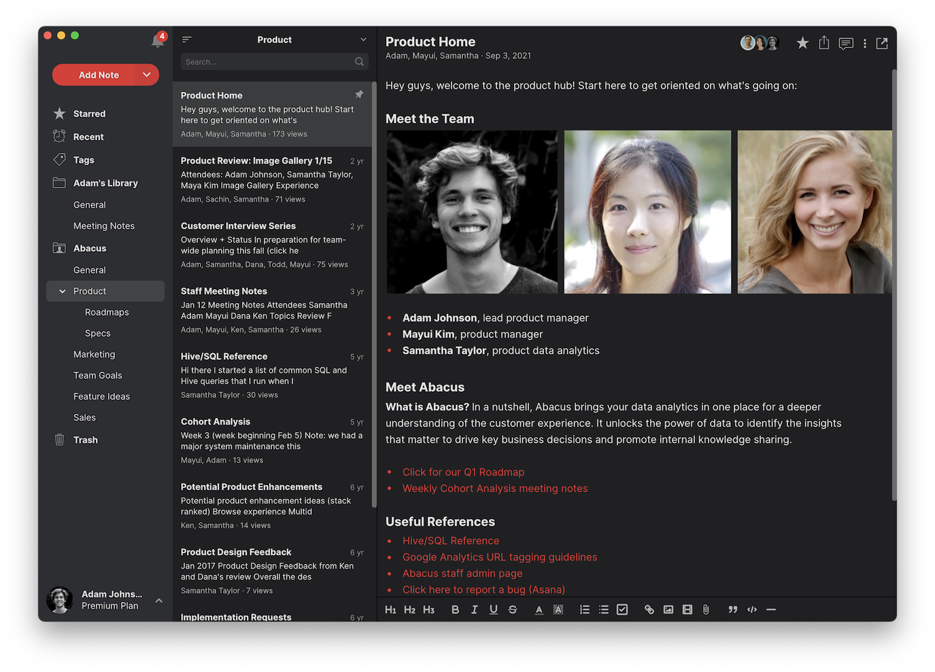Apply Heading 3 formatting
Image resolution: width=935 pixels, height=672 pixels.
pyautogui.click(x=428, y=609)
